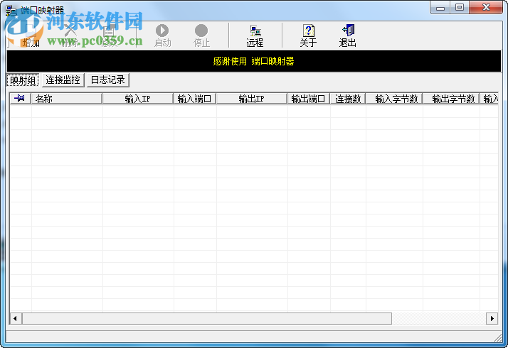Click the 连接数 column header
Screen dimensions: 508x348
tap(348, 98)
